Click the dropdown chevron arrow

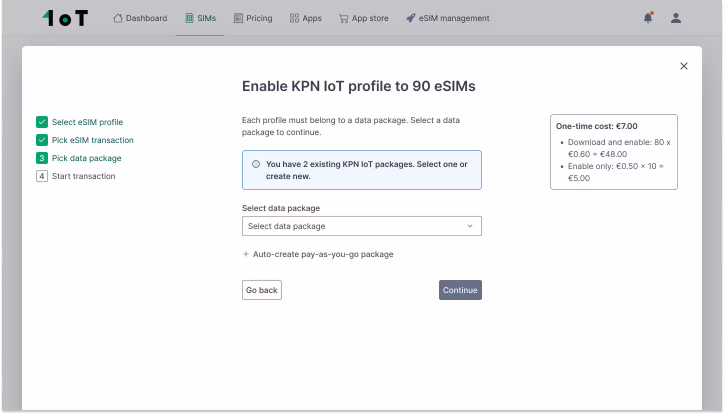[470, 226]
